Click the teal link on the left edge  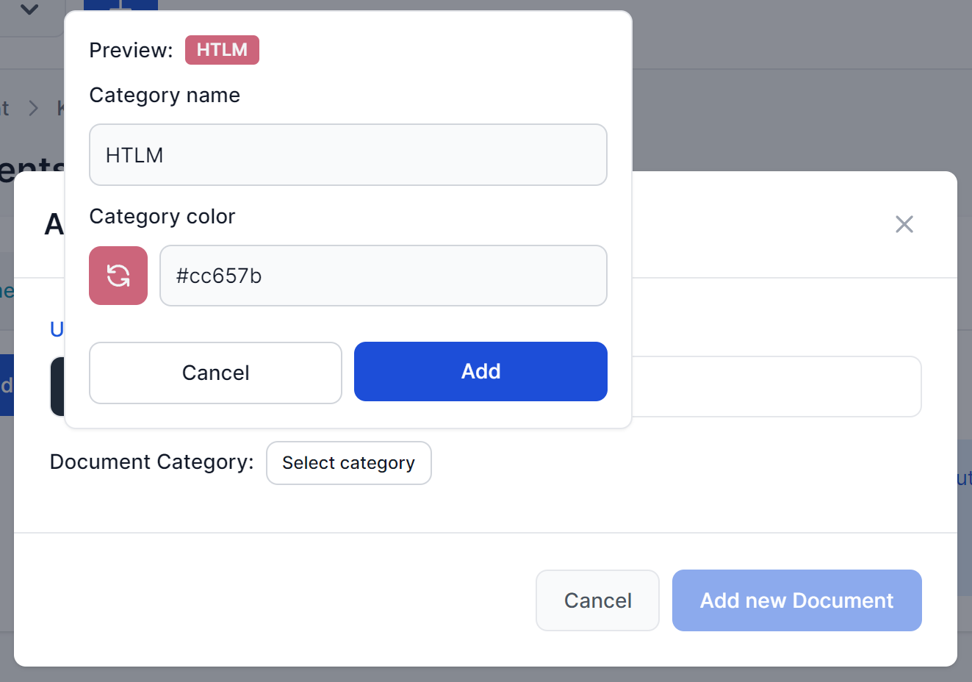click(6, 290)
